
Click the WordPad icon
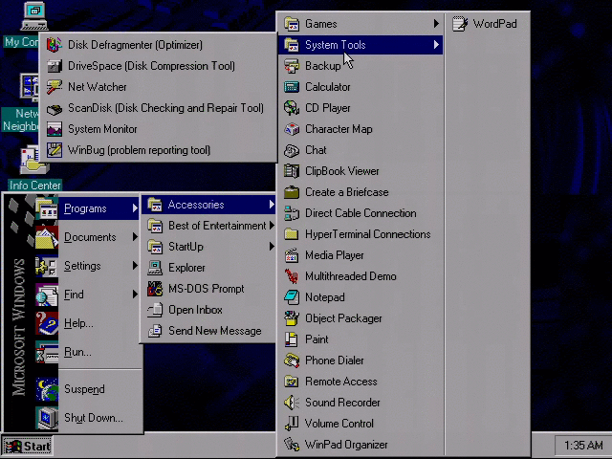tap(460, 24)
